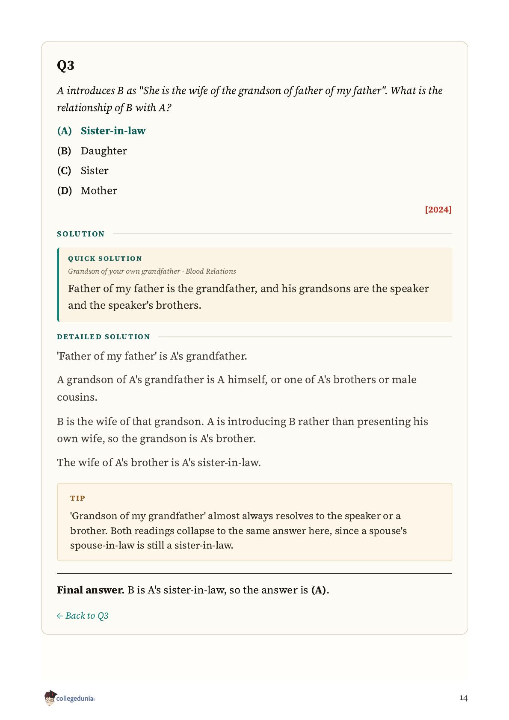Click the collegedunia brand text

(75, 699)
